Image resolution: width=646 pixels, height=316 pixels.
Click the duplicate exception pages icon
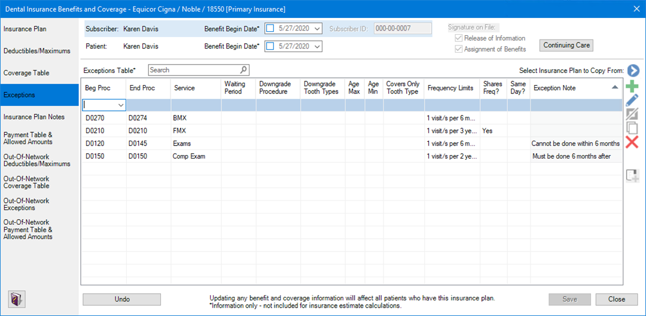click(632, 127)
